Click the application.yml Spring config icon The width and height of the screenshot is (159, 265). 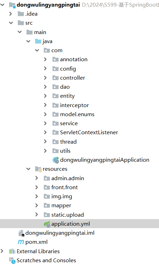(47, 224)
